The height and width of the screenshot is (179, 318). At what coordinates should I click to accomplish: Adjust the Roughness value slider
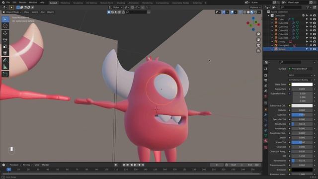click(x=302, y=124)
